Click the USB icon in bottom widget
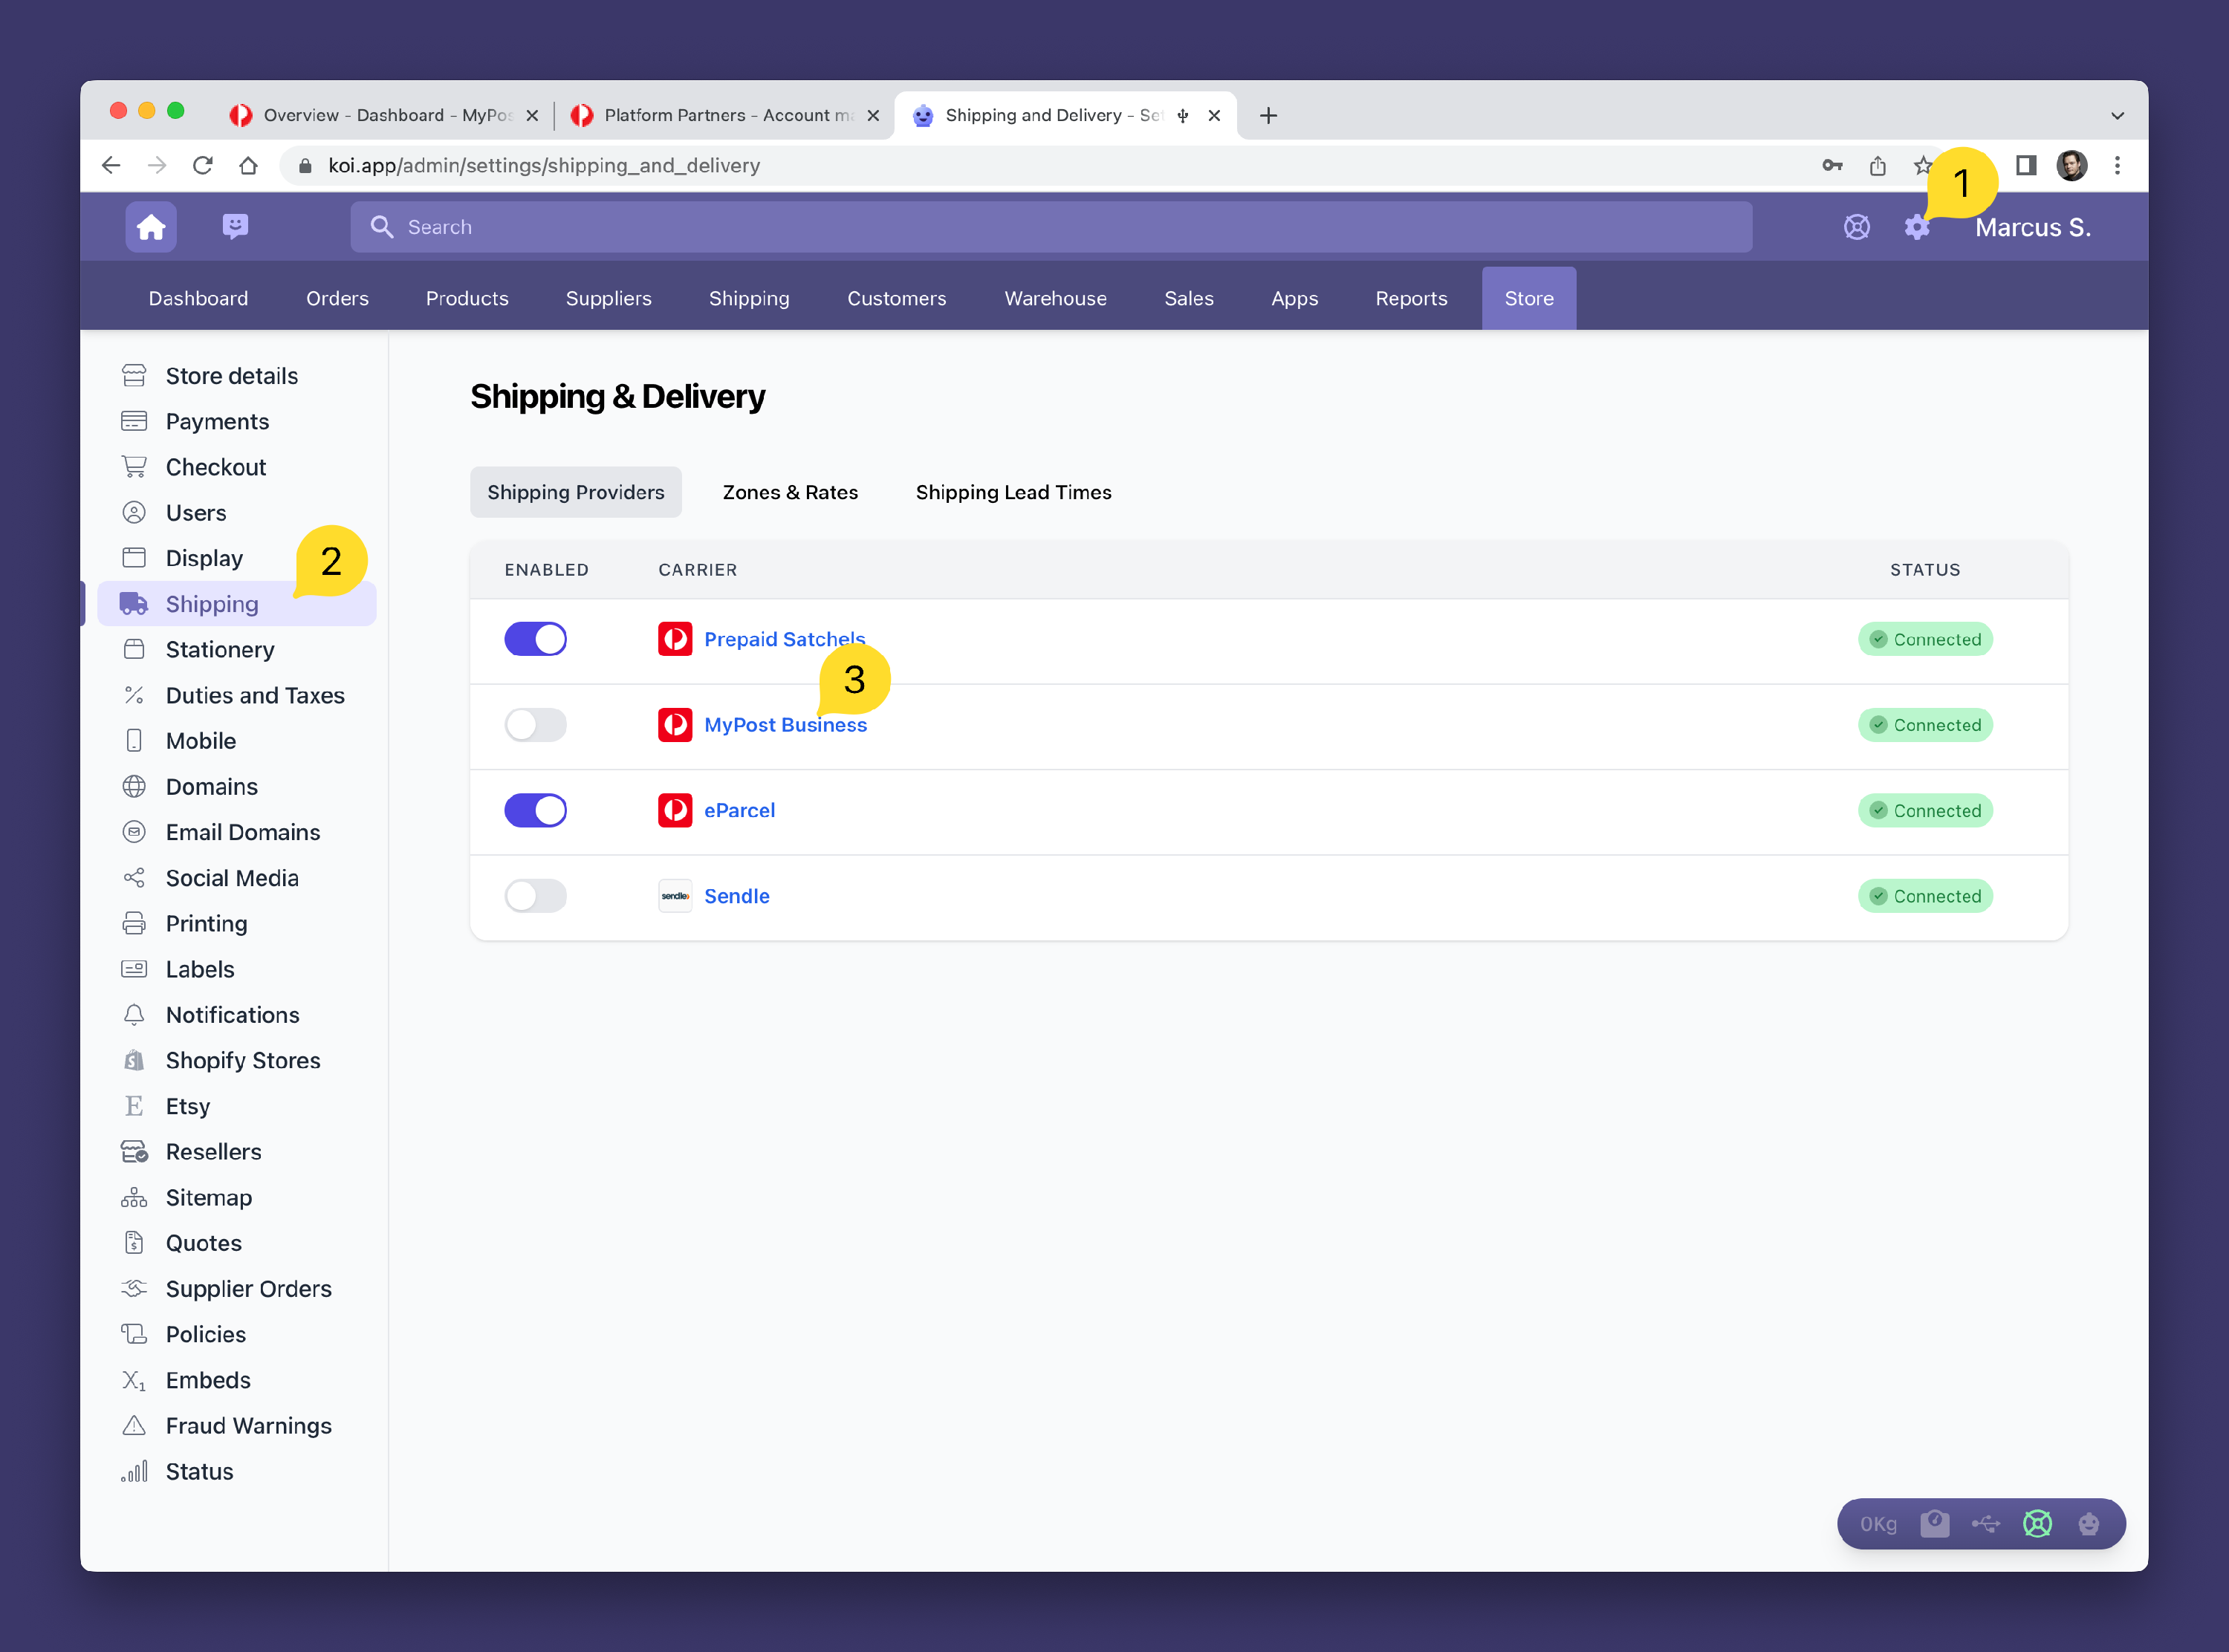 pyautogui.click(x=1985, y=1523)
